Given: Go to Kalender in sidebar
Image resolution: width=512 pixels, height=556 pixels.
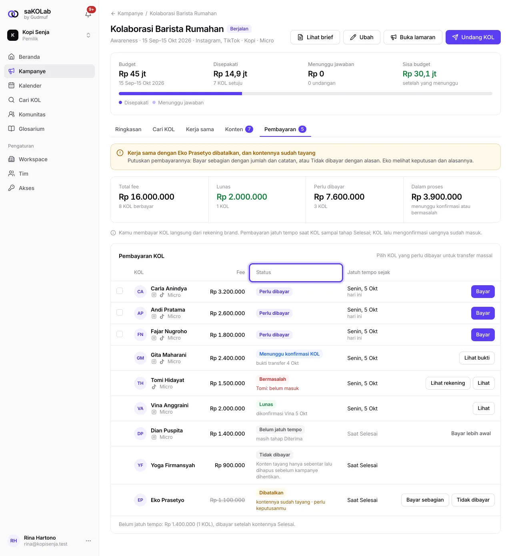Looking at the screenshot, I should [x=50, y=86].
